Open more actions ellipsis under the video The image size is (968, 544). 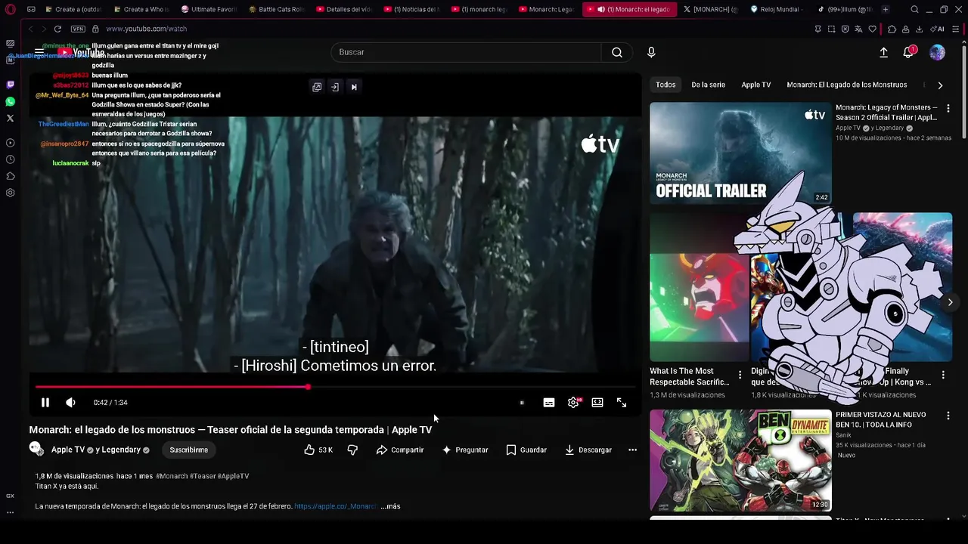[632, 450]
